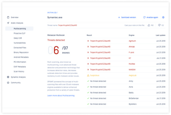Click the Overview clipboard icon

pos(8,17)
